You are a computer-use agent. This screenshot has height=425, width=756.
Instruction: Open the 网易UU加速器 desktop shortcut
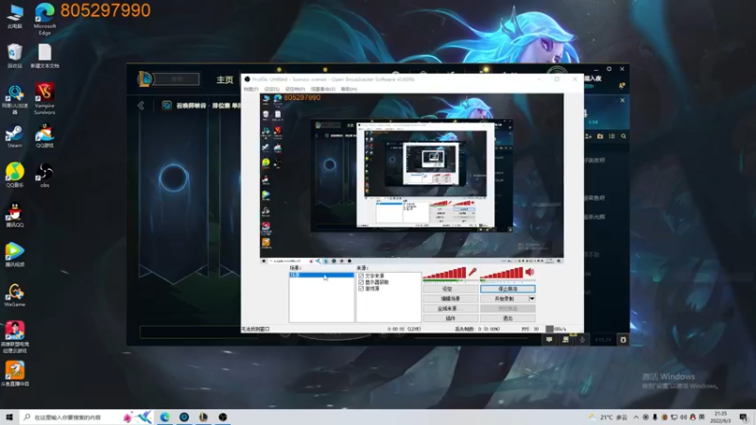[14, 98]
